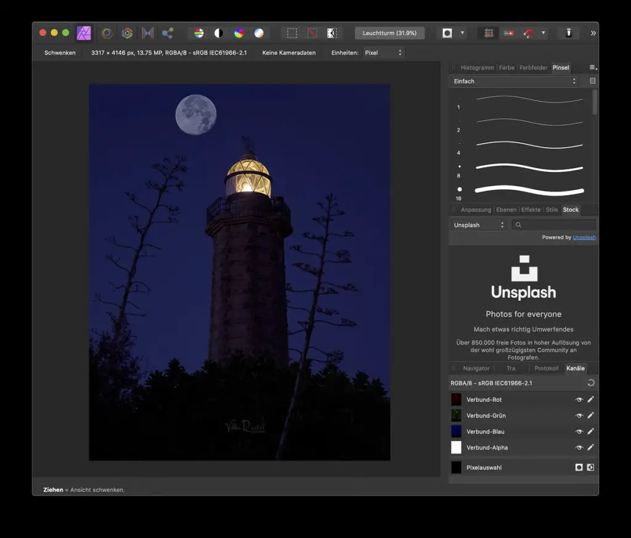
Task: Open the Export persona share icon
Action: point(168,33)
